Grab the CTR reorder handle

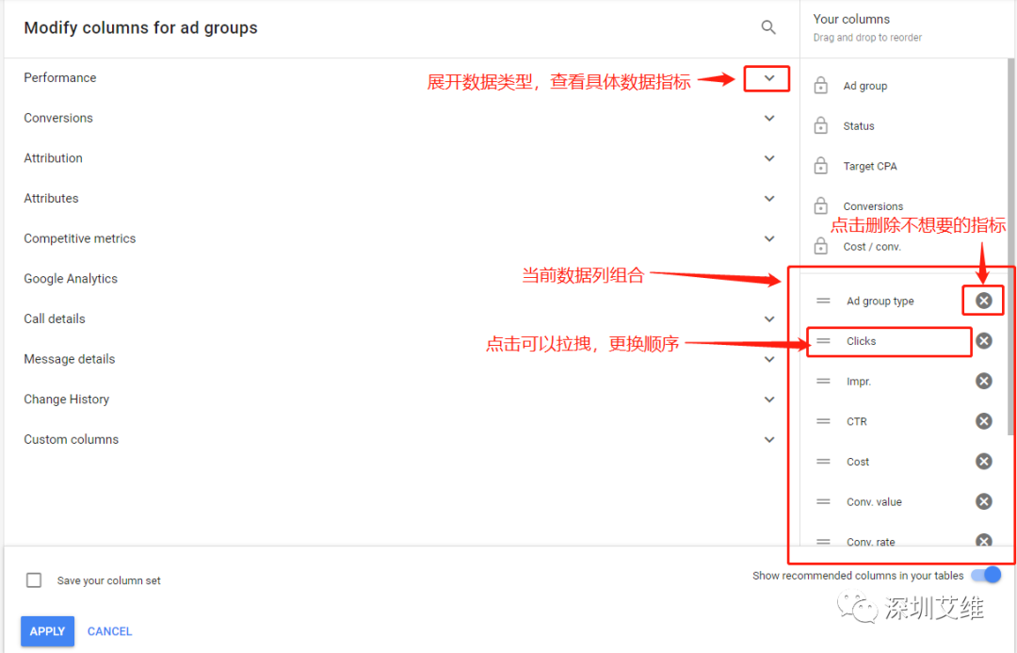pyautogui.click(x=823, y=421)
